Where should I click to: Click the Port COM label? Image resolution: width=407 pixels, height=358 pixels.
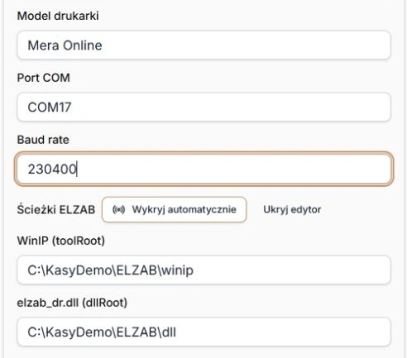[44, 78]
